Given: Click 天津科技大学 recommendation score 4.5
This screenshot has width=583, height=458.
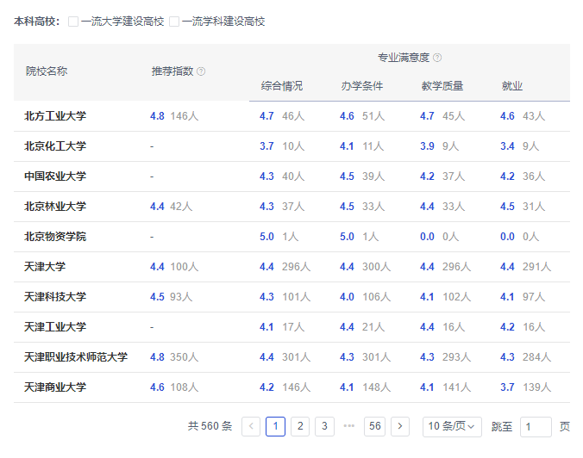Looking at the screenshot, I should pos(157,296).
